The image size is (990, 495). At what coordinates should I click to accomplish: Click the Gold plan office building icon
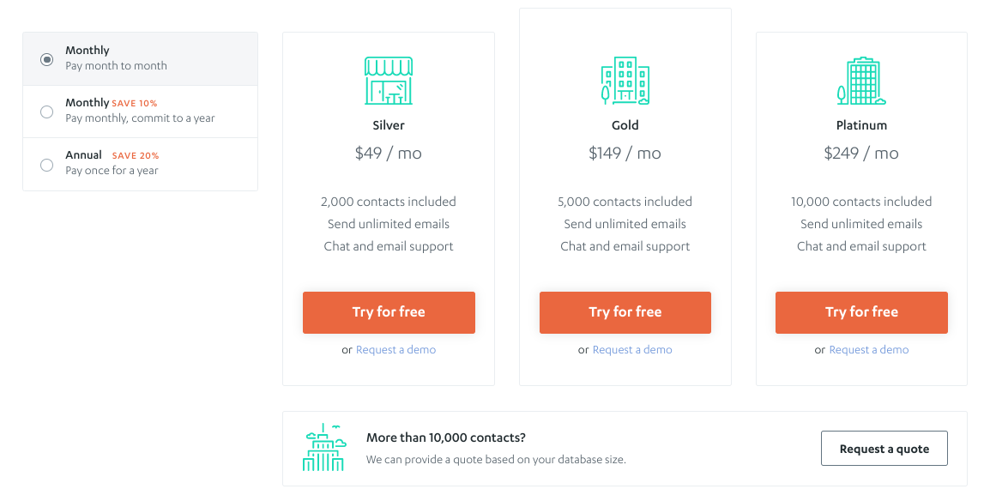(x=625, y=81)
